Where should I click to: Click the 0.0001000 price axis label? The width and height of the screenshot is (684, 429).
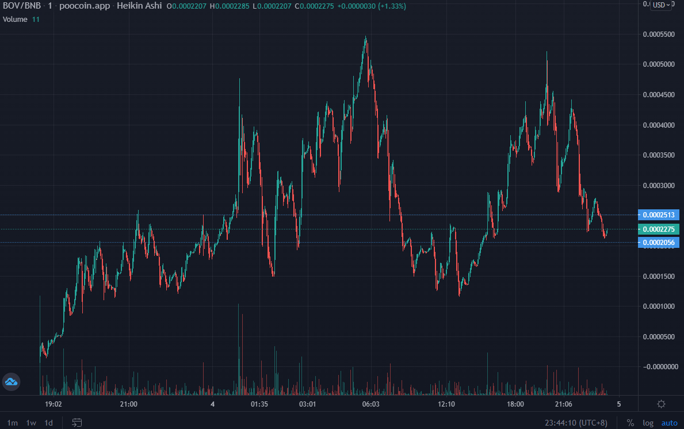(659, 307)
